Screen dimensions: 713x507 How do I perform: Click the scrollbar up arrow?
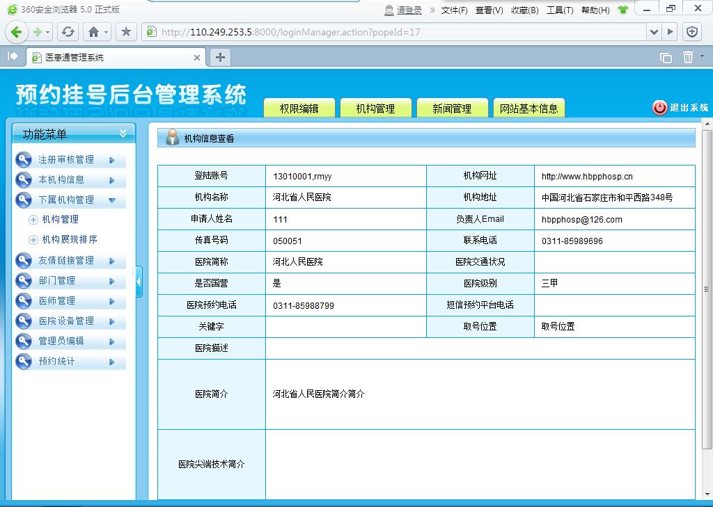pyautogui.click(x=707, y=124)
